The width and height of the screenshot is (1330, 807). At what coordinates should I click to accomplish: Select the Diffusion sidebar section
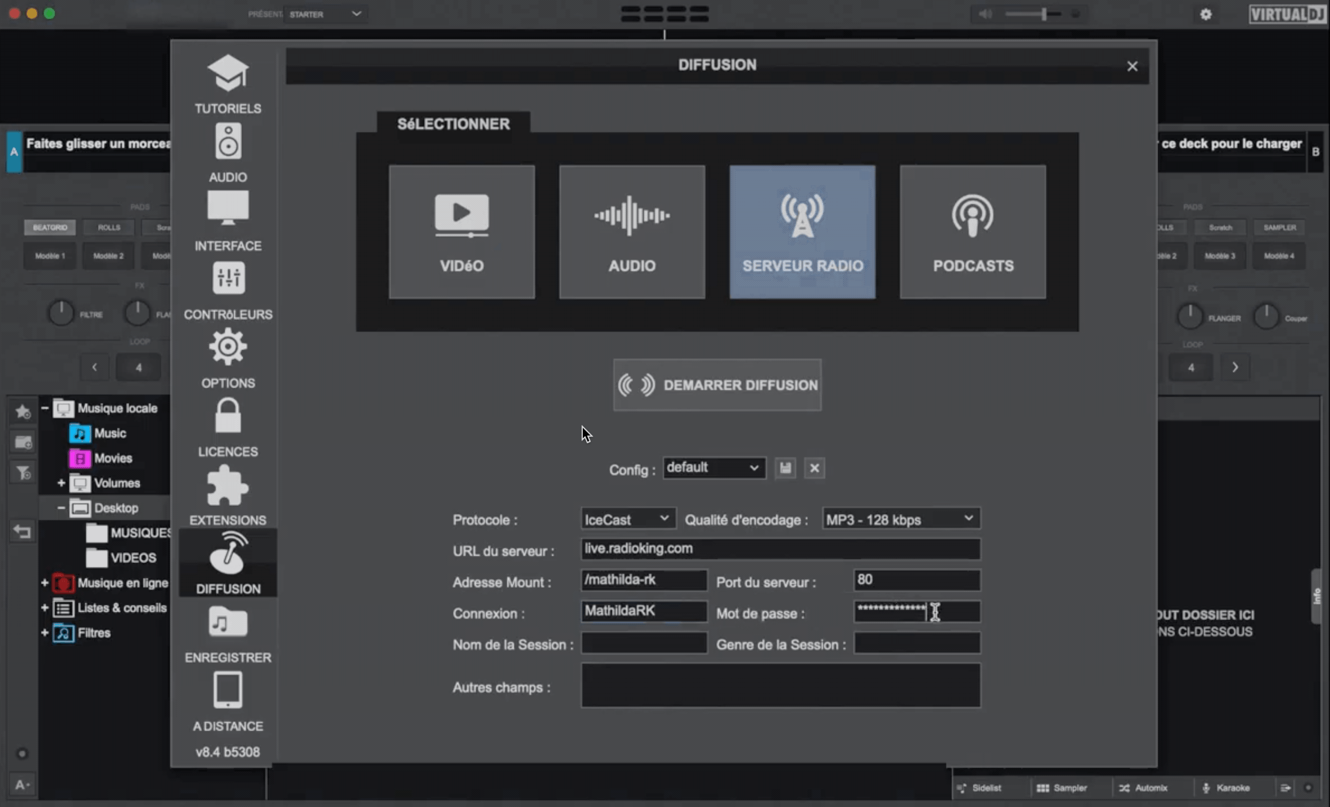coord(228,563)
